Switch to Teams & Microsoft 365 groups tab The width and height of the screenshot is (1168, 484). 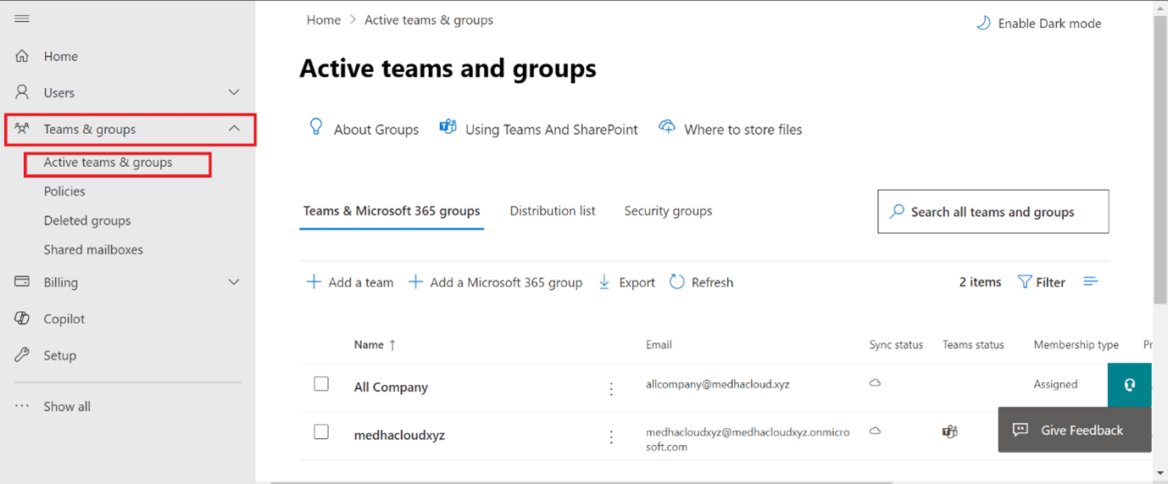pos(392,211)
